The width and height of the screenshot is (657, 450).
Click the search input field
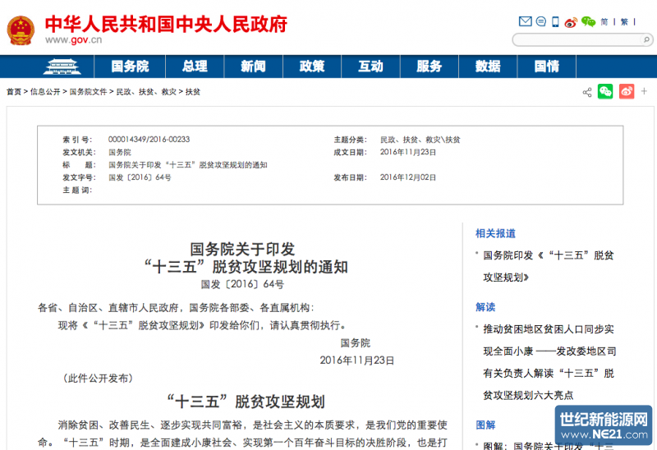573,39
